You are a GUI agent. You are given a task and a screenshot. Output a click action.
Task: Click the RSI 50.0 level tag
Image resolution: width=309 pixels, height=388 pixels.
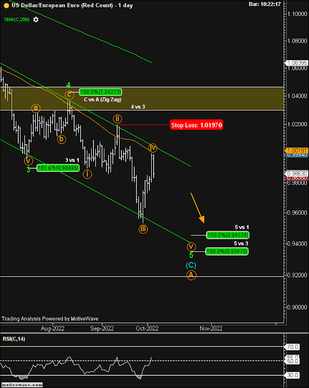pos(293,361)
